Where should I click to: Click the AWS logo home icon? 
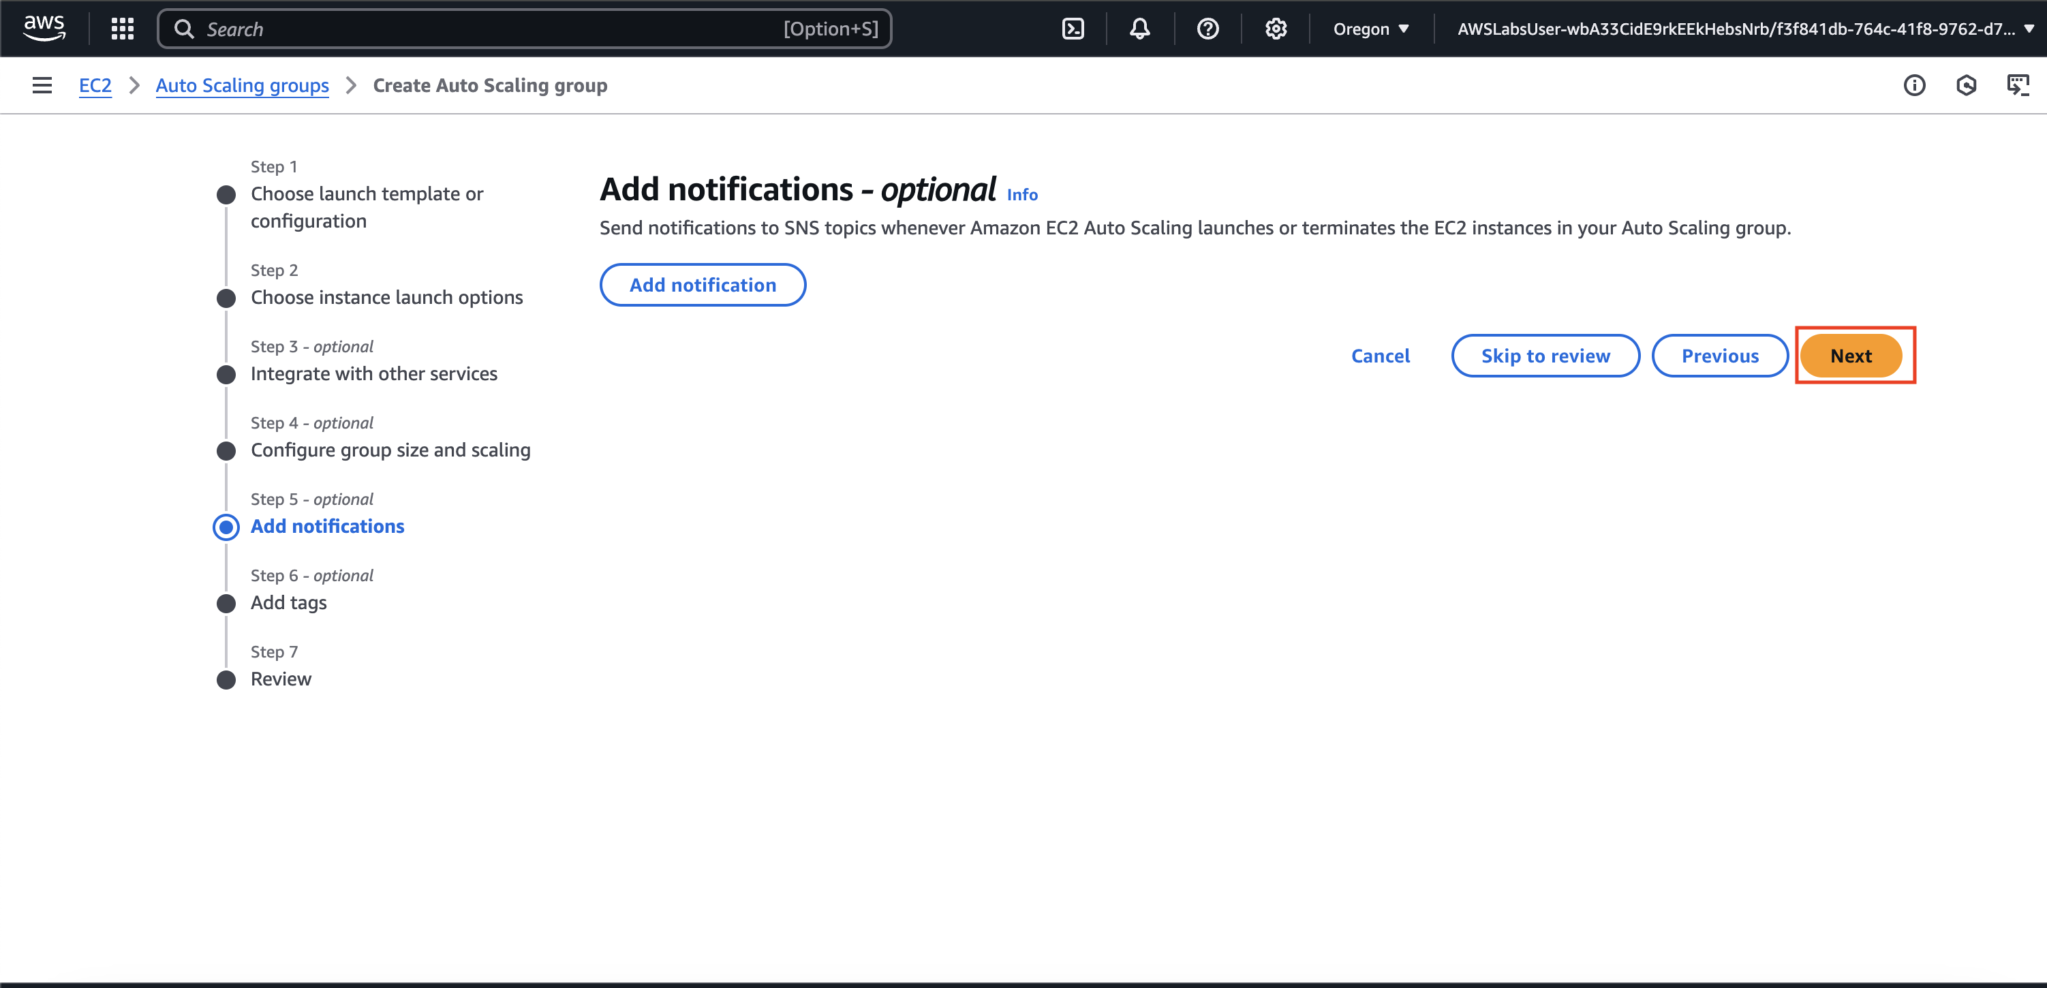click(44, 28)
